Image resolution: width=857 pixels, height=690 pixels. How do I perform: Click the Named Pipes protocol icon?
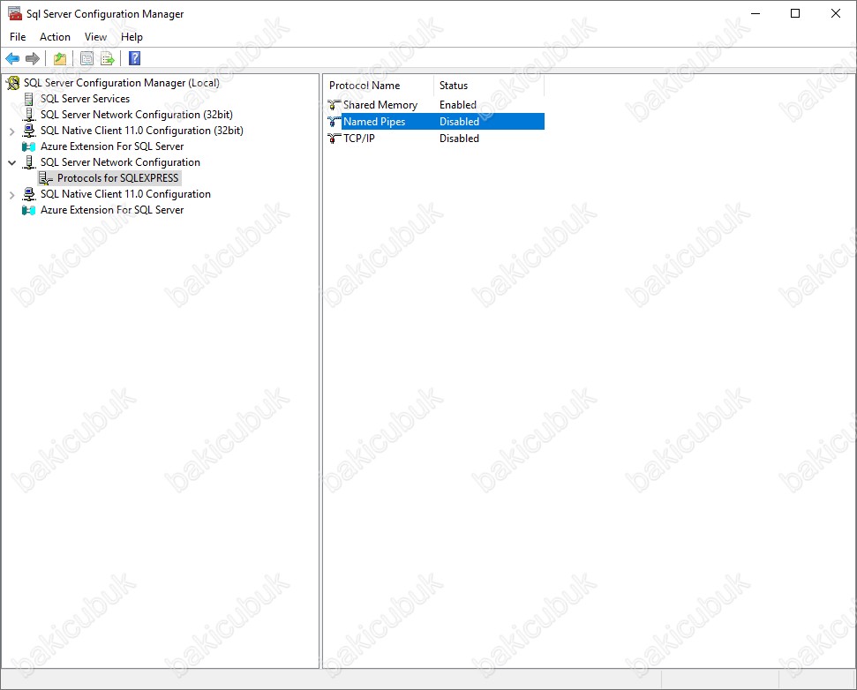click(334, 122)
